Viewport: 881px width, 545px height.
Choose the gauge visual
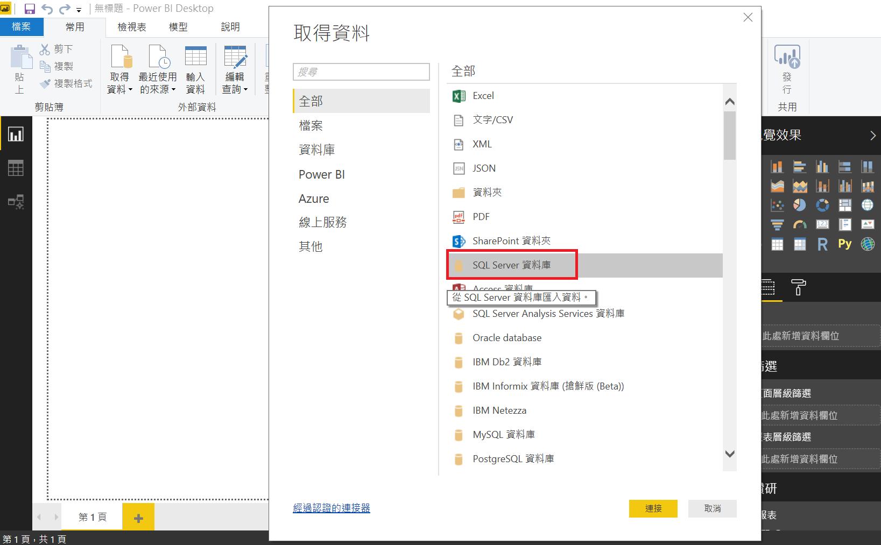pos(800,225)
